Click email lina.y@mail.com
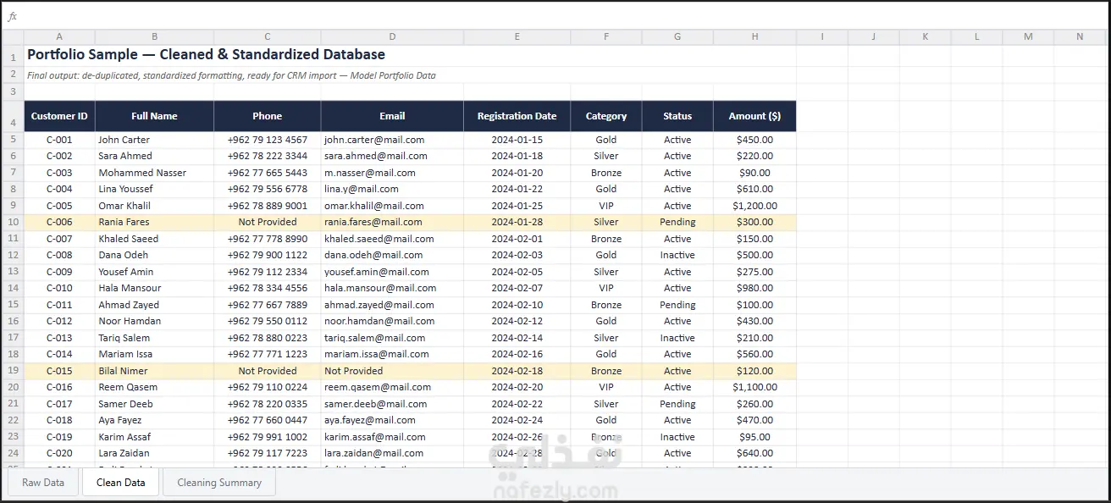This screenshot has height=503, width=1111. click(392, 189)
